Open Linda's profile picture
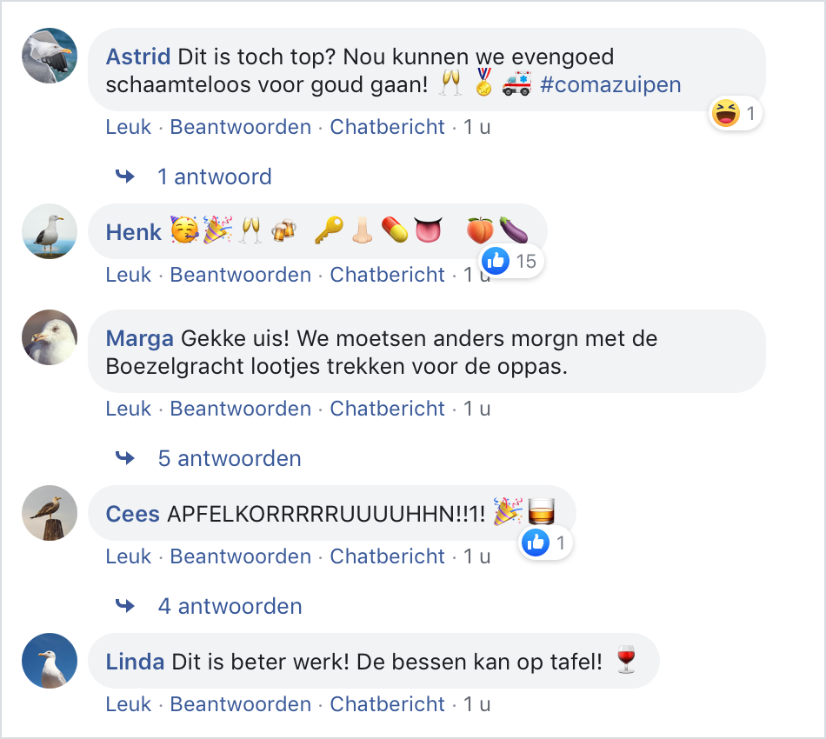 (50, 661)
